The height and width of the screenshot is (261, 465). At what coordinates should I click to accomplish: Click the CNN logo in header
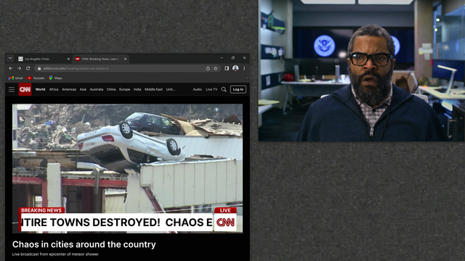tap(25, 89)
